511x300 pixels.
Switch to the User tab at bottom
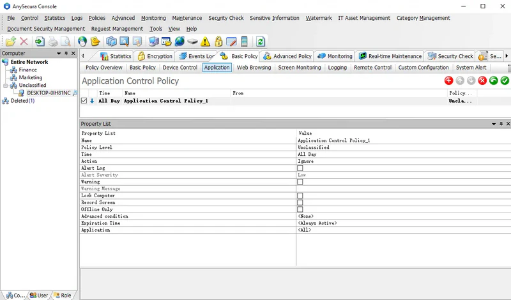(39, 295)
